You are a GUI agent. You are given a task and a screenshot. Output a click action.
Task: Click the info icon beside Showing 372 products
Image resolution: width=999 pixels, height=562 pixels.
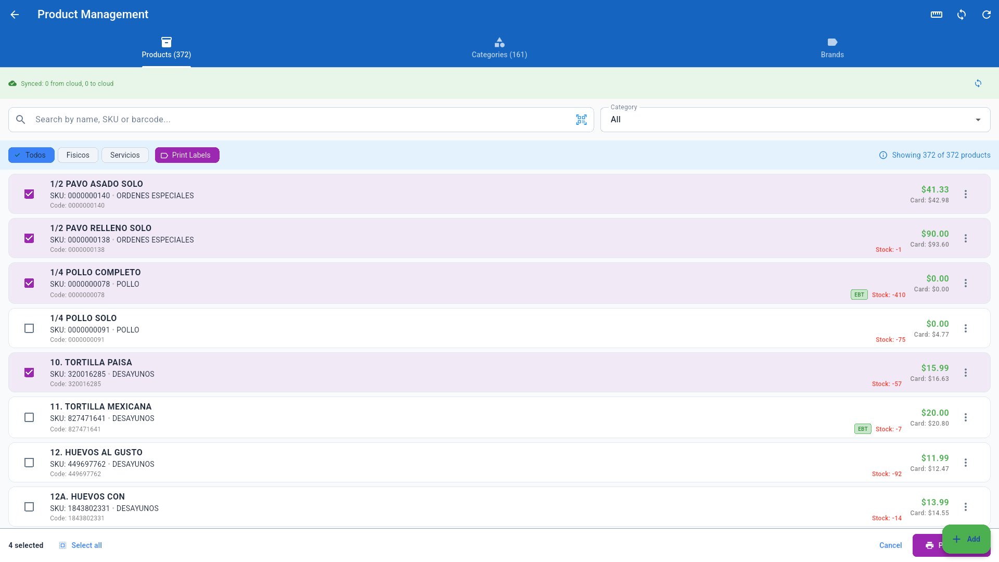coord(883,155)
